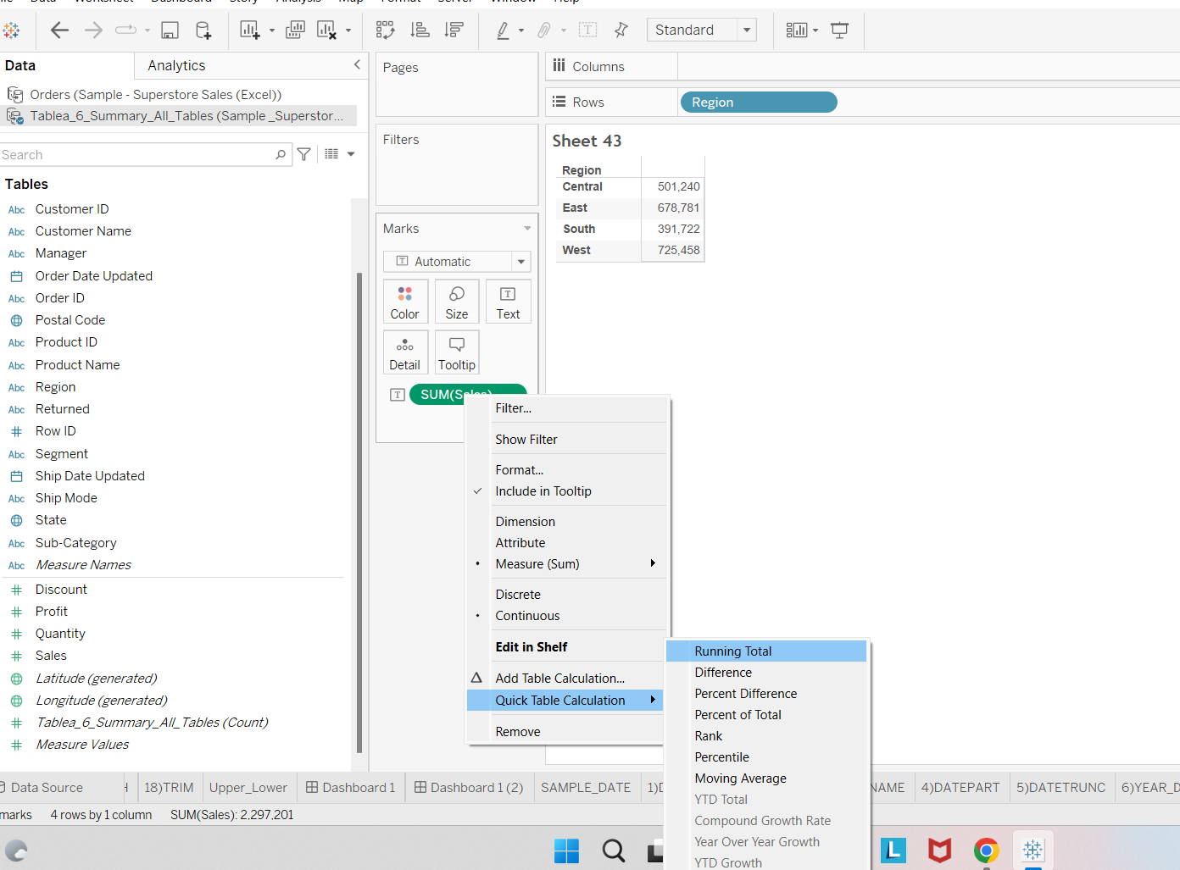Open Highlight dropdown arrow

tap(521, 30)
